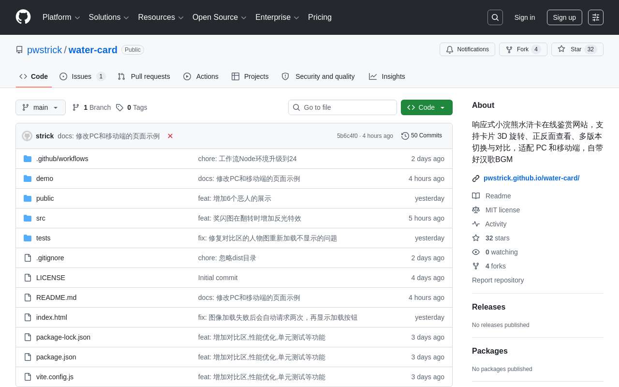Viewport: 619px width, 387px height.
Task: Click the watching eye icon
Action: (476, 252)
